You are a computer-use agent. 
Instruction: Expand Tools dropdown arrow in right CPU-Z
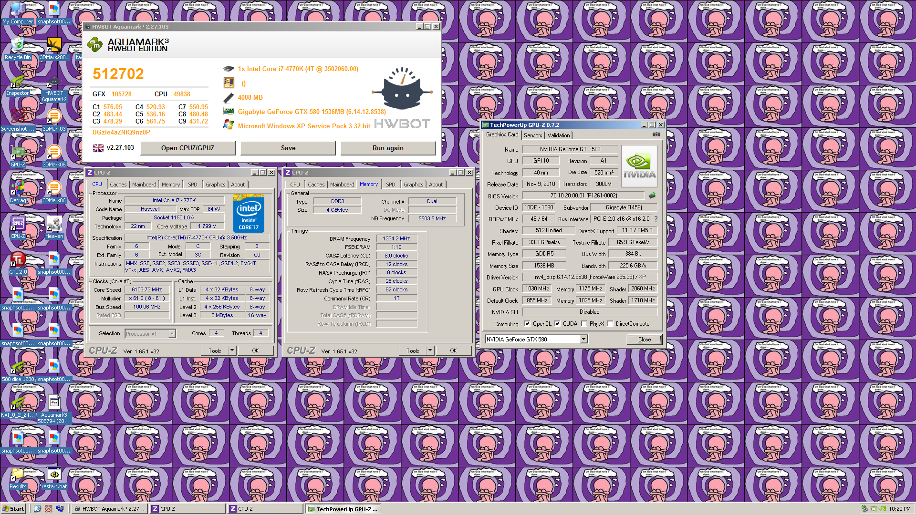tap(430, 350)
